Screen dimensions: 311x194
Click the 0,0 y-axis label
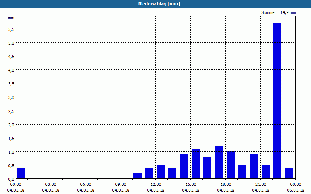pyautogui.click(x=11, y=179)
